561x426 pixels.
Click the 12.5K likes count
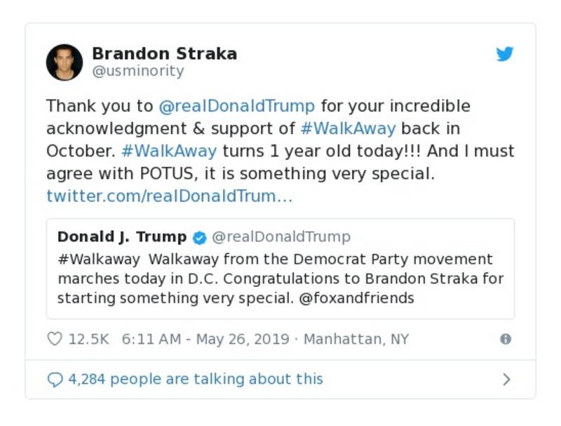(88, 339)
